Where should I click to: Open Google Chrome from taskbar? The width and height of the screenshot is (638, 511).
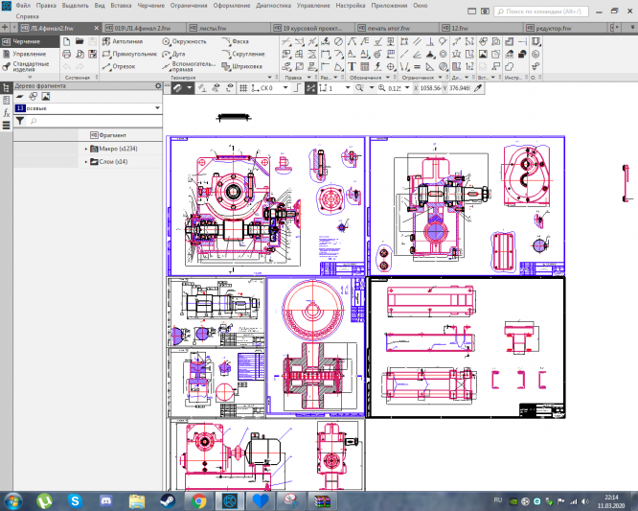pyautogui.click(x=198, y=501)
